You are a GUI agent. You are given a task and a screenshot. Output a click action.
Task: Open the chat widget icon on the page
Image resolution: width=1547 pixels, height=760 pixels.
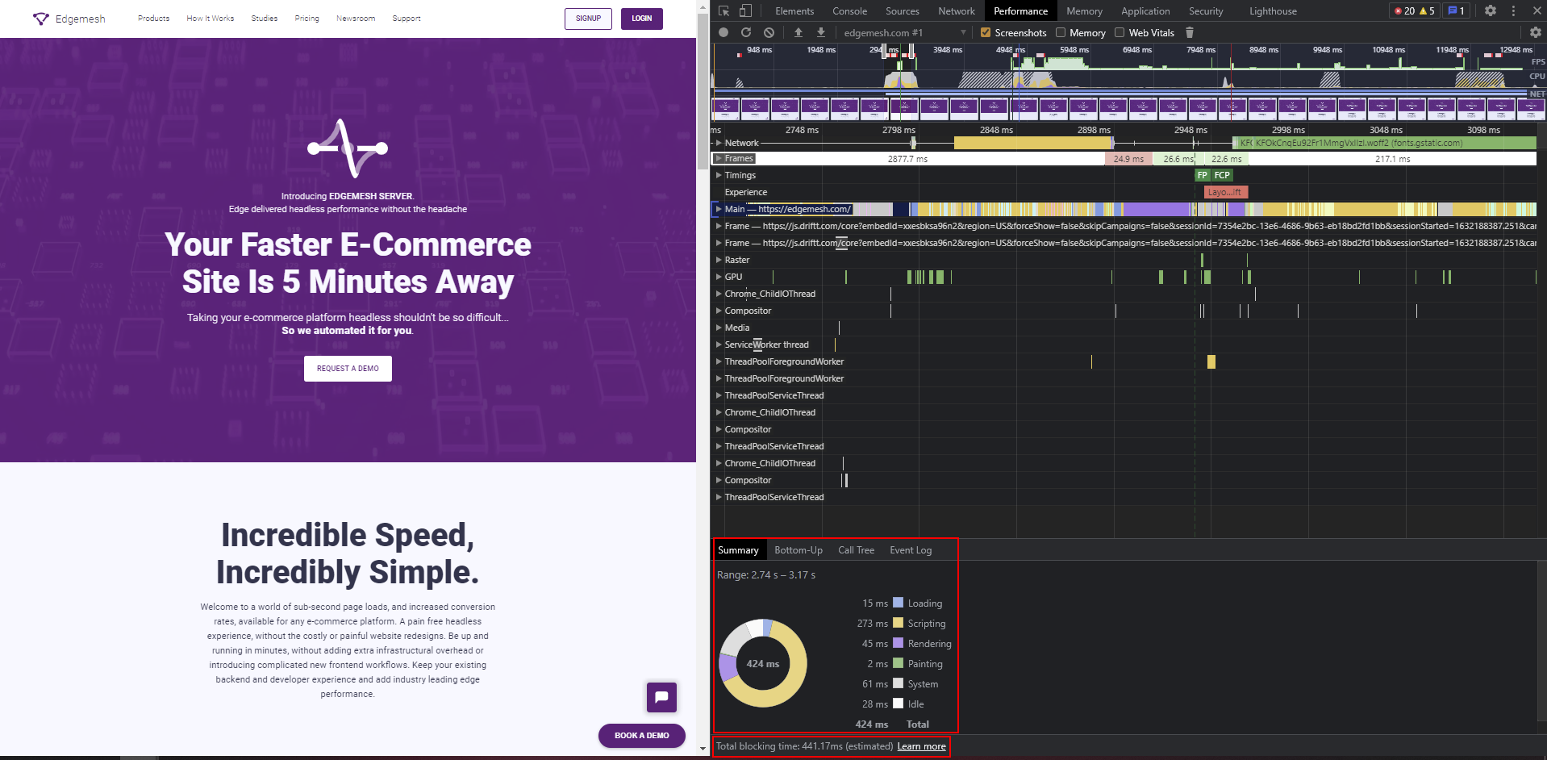[x=661, y=697]
